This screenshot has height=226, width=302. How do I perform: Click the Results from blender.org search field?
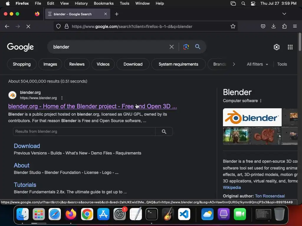[x=84, y=132]
